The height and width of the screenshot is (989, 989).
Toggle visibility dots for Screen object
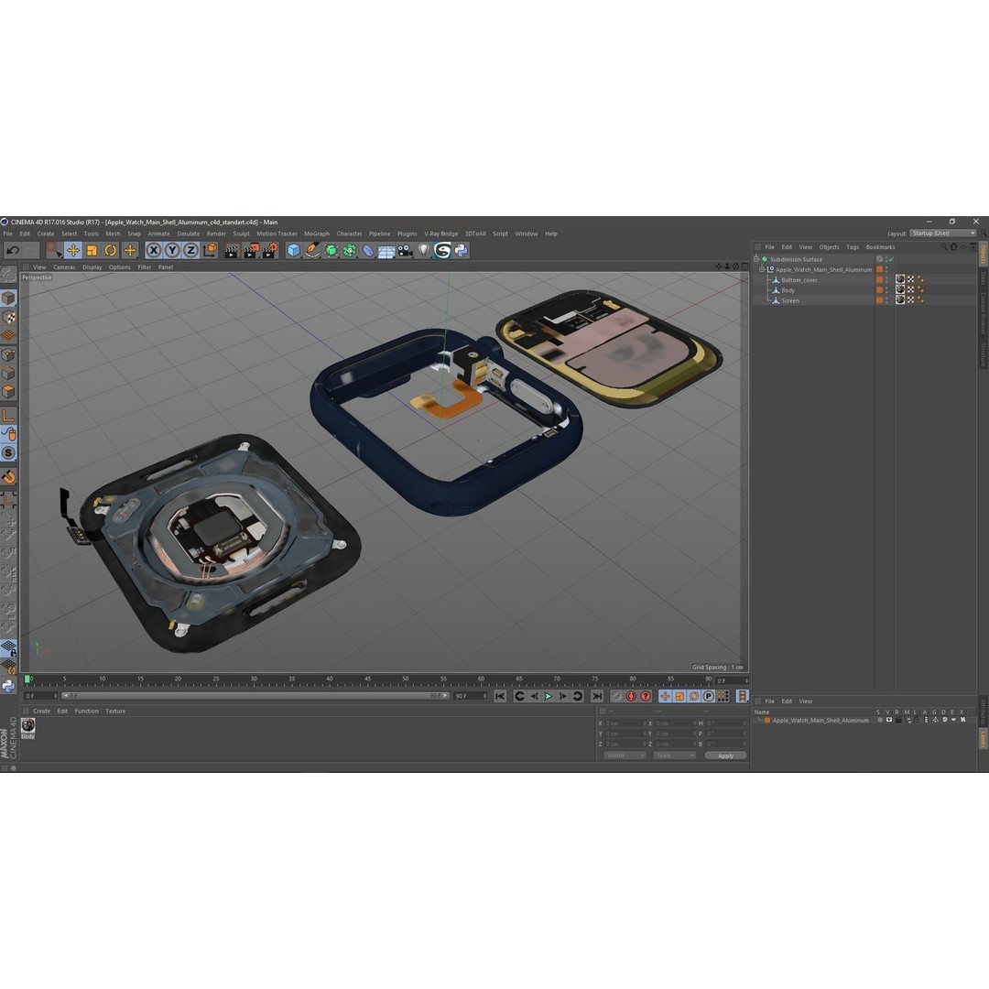[x=886, y=301]
